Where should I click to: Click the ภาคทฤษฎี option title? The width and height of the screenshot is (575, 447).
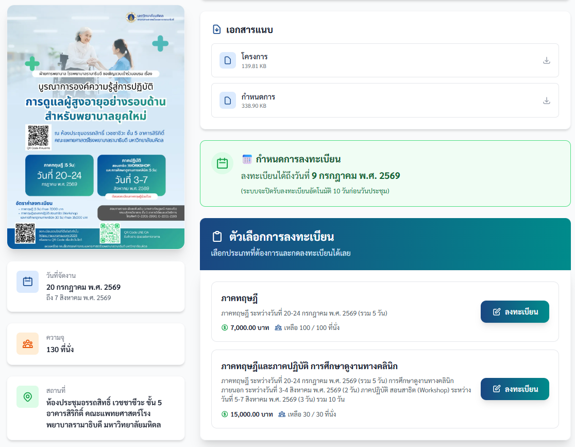[239, 299]
